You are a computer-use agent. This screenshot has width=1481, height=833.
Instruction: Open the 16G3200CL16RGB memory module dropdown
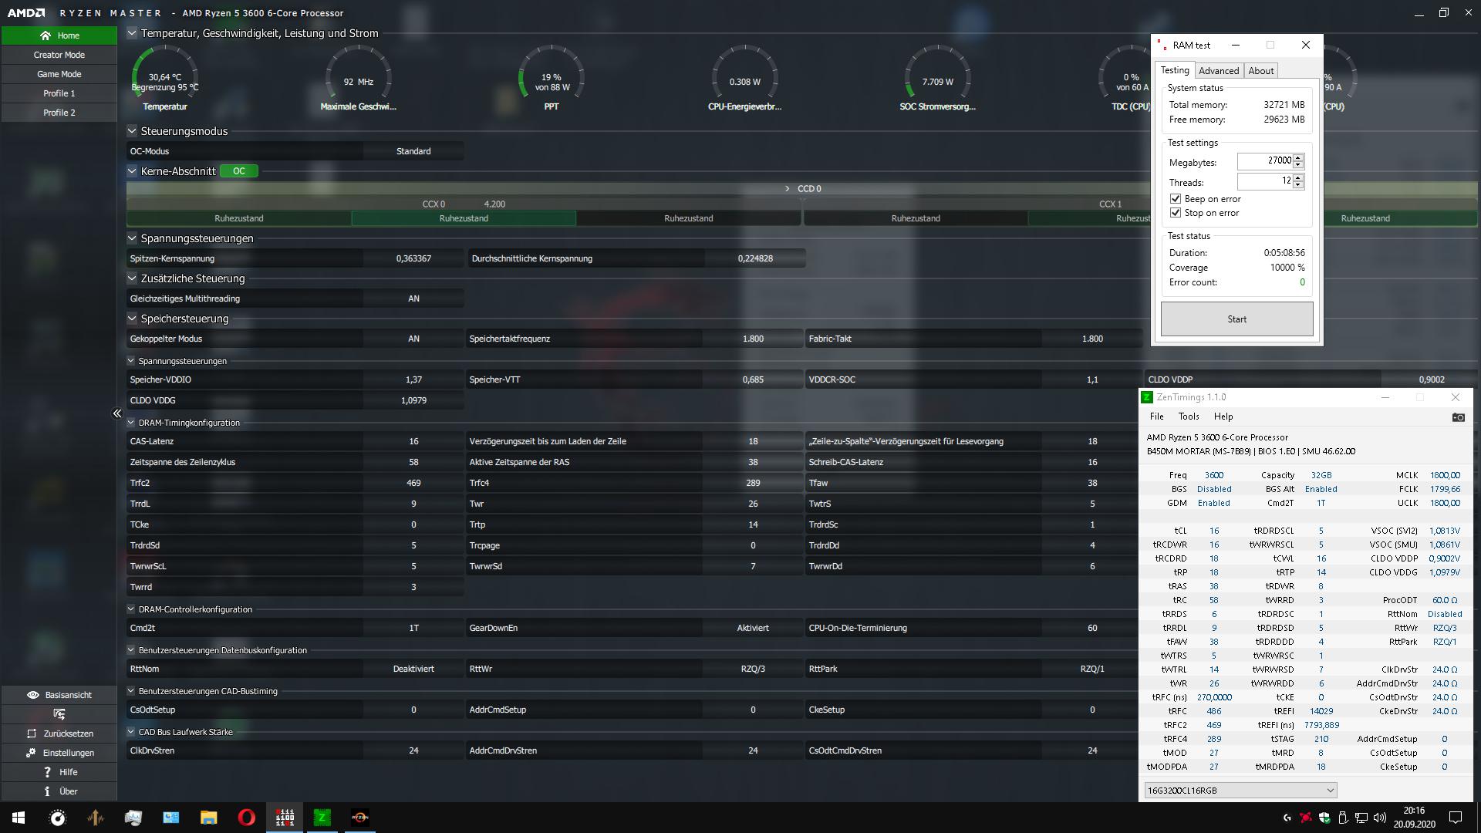(x=1331, y=790)
